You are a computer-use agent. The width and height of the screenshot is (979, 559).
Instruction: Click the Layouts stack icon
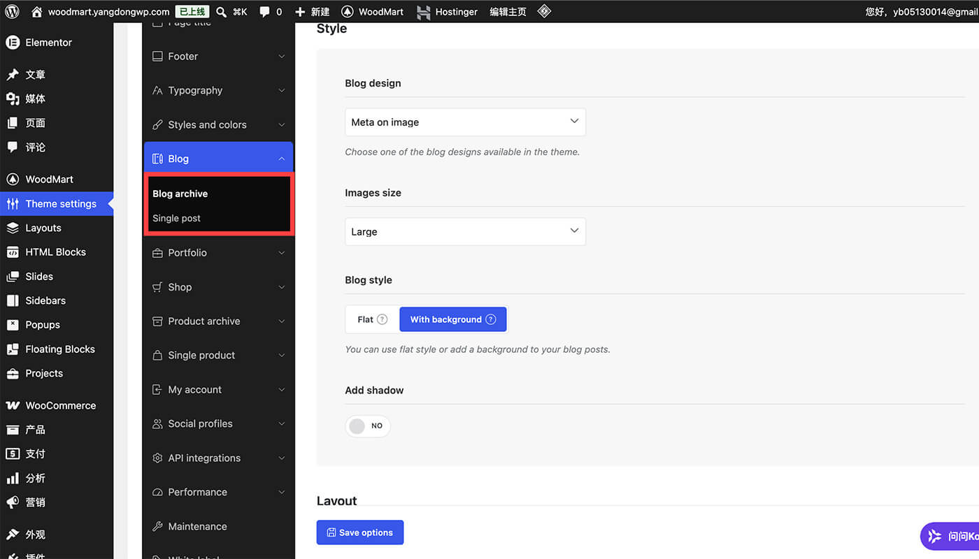(13, 228)
